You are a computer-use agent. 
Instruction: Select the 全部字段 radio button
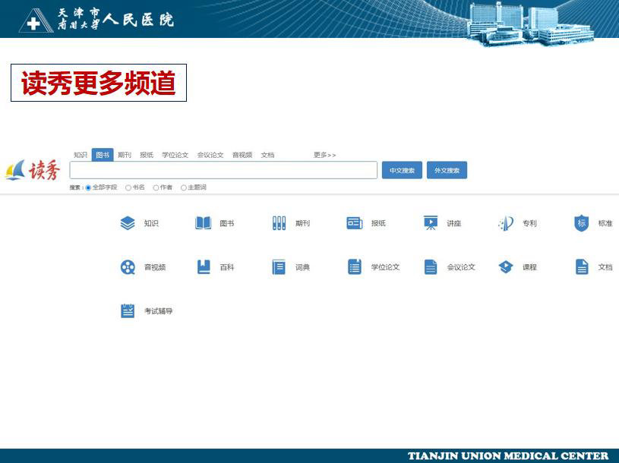pyautogui.click(x=88, y=187)
